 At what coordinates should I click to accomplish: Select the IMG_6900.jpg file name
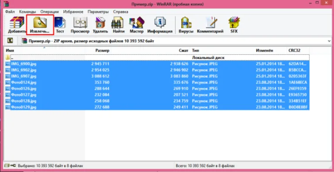pos(23,64)
